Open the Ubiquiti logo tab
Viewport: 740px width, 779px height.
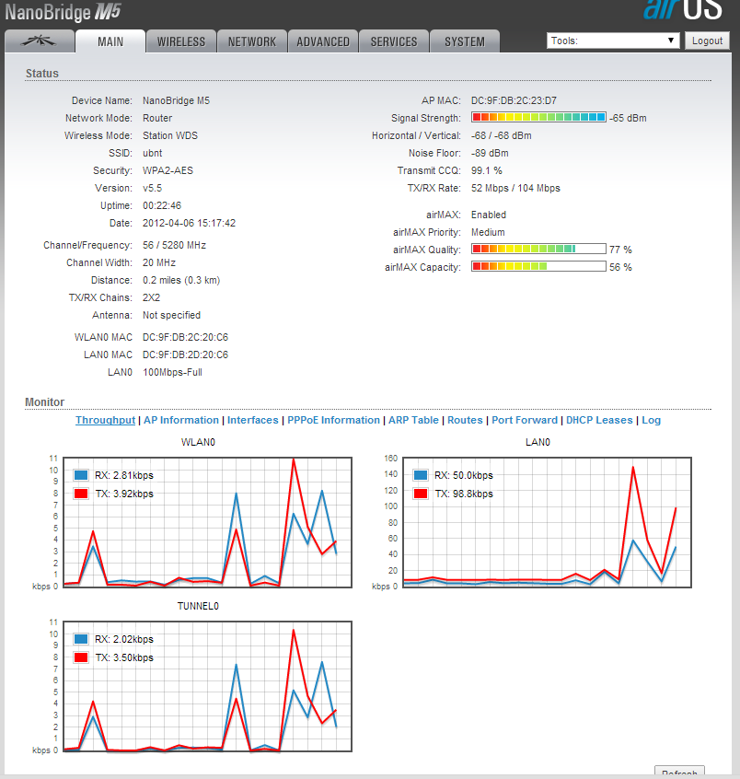(39, 41)
